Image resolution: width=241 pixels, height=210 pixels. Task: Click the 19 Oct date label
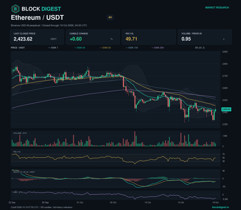tap(216, 202)
